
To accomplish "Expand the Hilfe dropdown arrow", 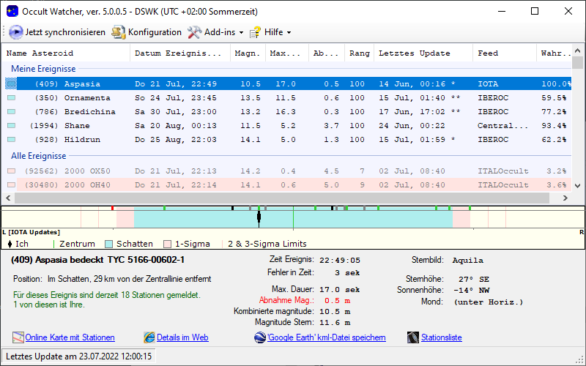I will point(289,33).
